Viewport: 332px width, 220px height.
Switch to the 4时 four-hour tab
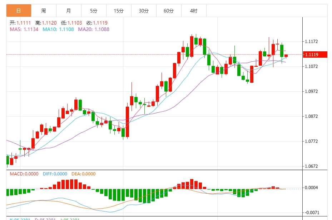tap(194, 11)
